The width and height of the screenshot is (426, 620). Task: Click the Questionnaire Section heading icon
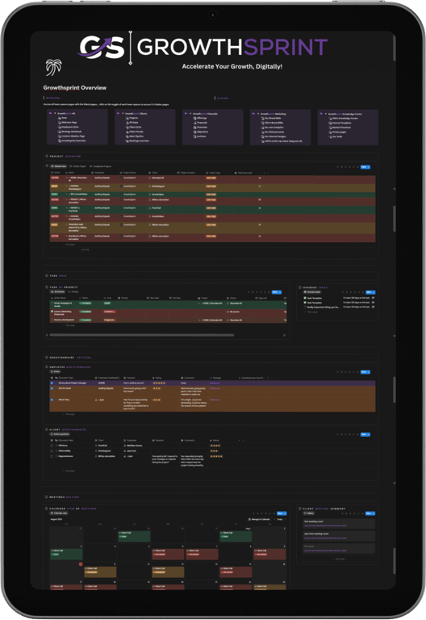tap(47, 358)
